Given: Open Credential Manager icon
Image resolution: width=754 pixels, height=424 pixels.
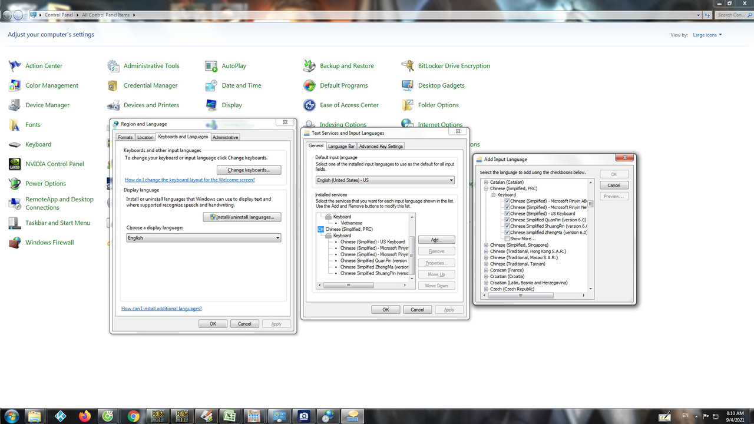Looking at the screenshot, I should (x=113, y=85).
